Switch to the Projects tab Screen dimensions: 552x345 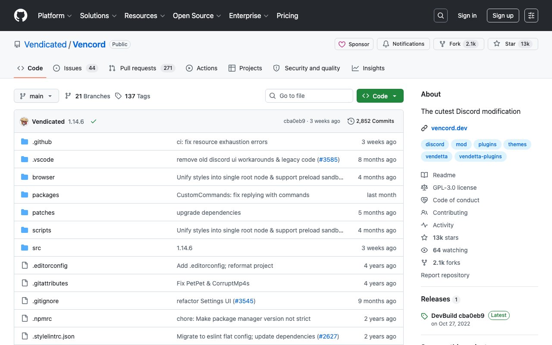pos(245,68)
